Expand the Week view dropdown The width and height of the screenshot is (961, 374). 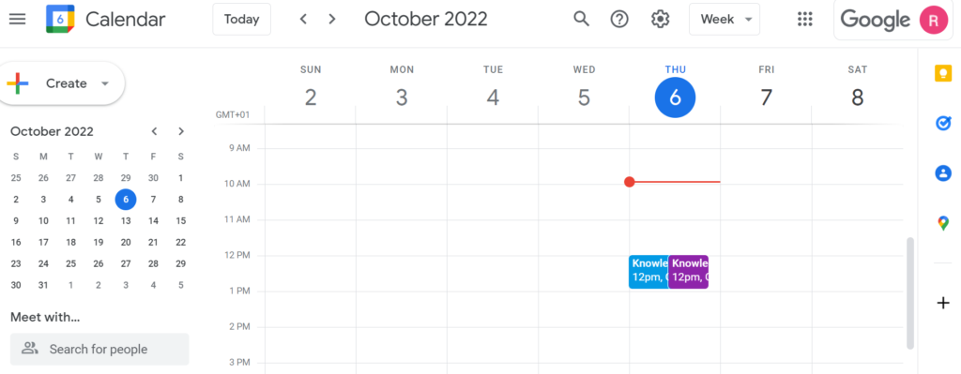click(x=725, y=19)
